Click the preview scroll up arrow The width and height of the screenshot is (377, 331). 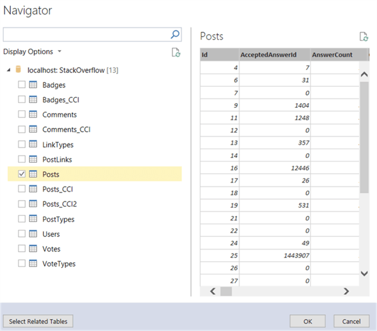(364, 74)
